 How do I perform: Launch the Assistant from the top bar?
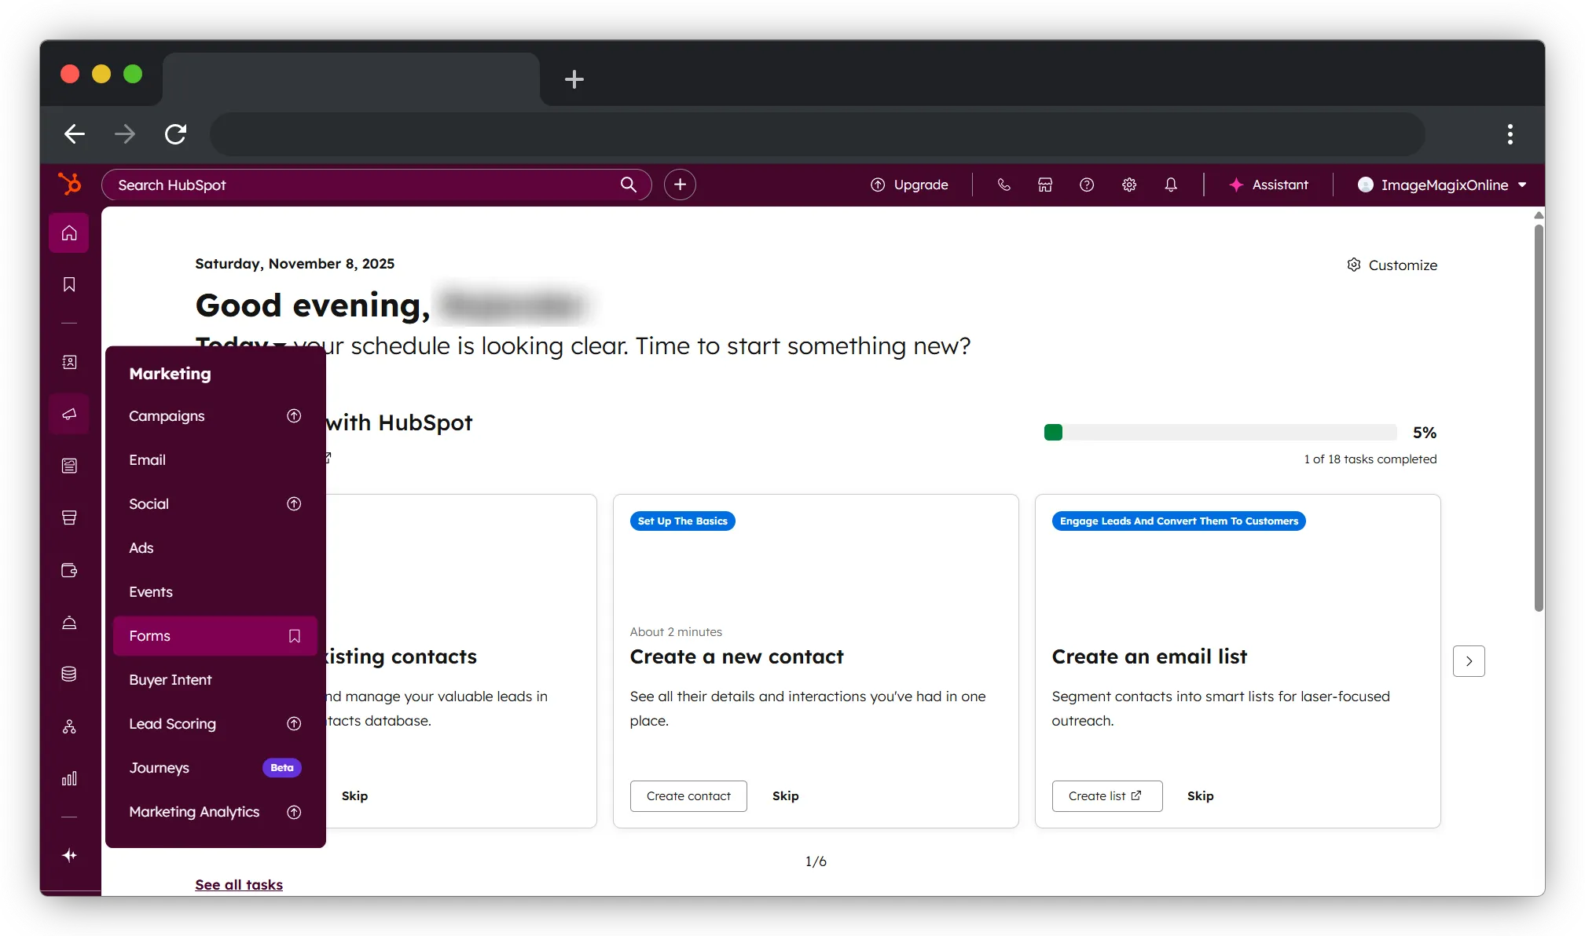point(1269,185)
